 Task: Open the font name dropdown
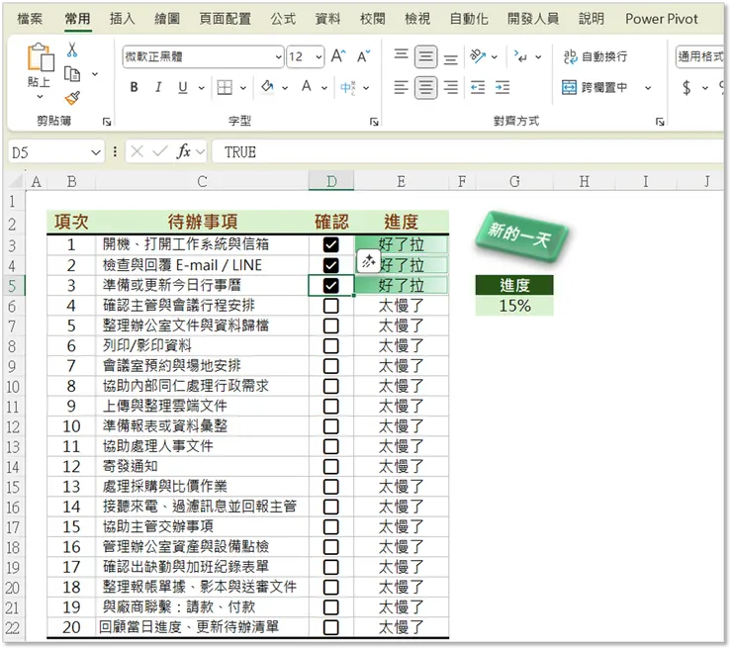pos(278,57)
